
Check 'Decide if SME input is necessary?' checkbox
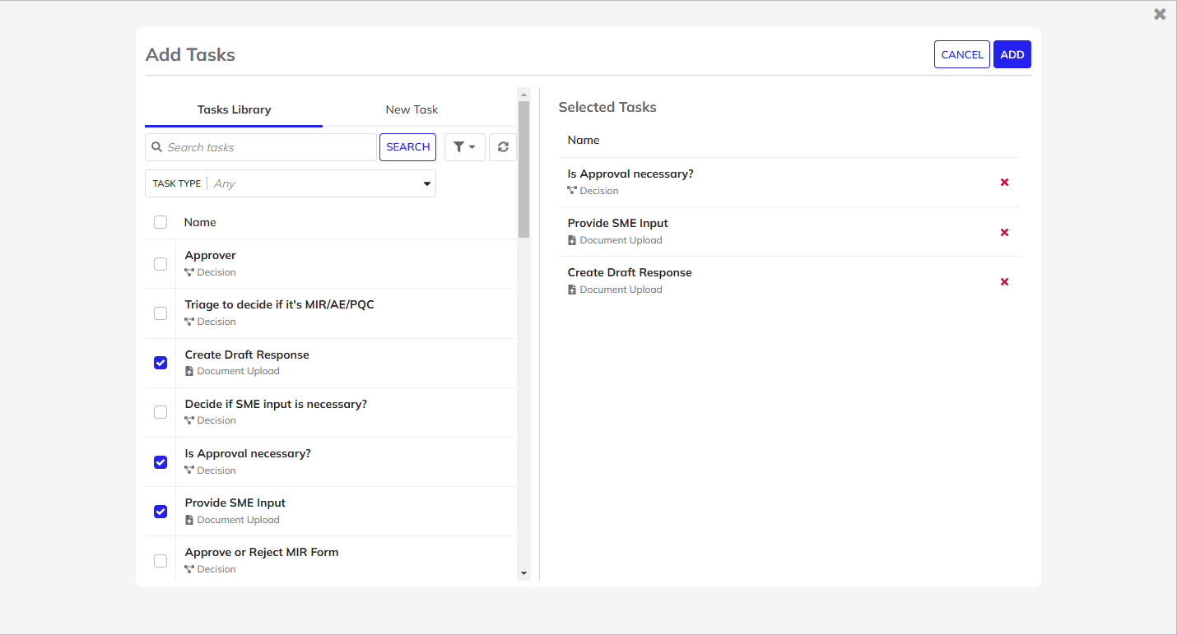pos(160,412)
